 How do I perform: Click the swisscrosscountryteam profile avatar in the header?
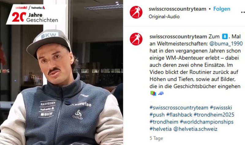(136, 12)
